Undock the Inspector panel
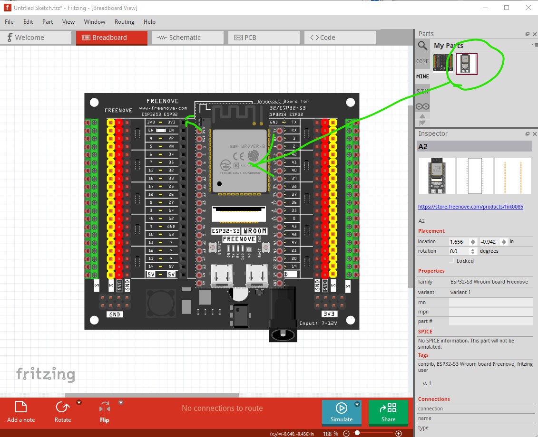This screenshot has width=538, height=437. pos(528,133)
